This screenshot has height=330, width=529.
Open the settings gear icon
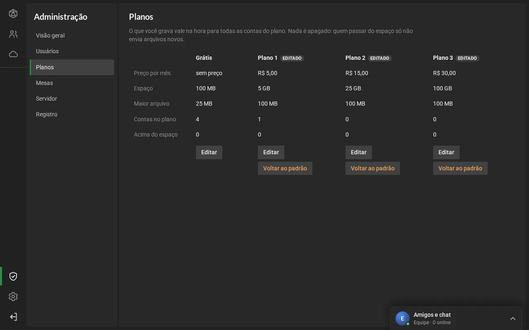tap(13, 297)
